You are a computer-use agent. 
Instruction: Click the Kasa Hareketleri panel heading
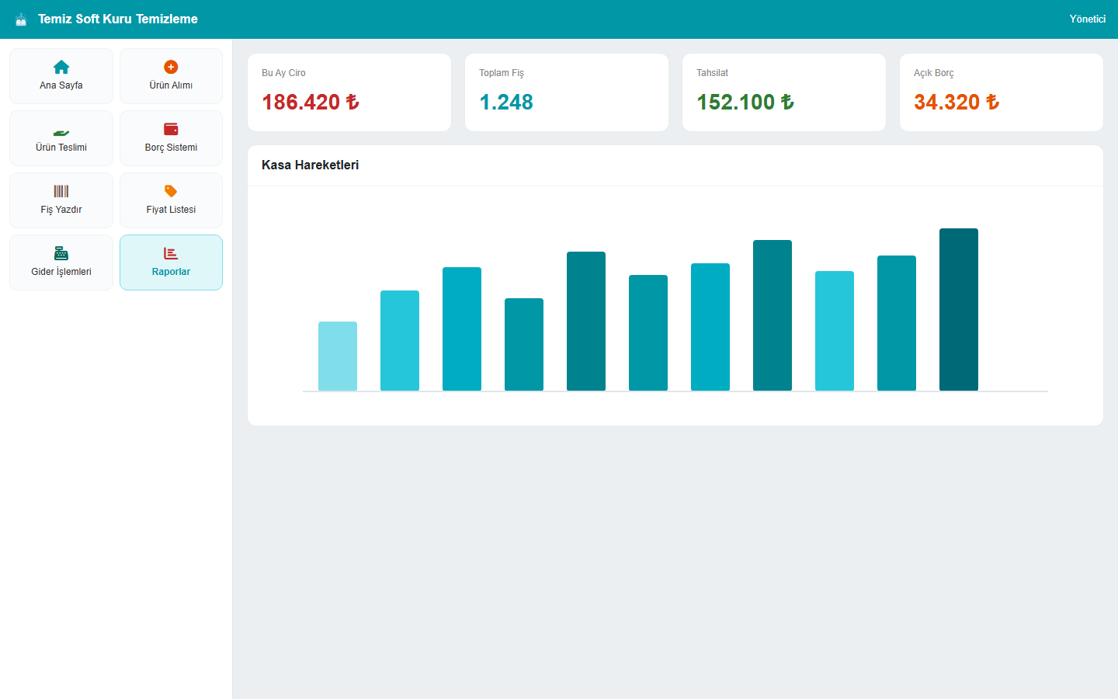coord(310,165)
